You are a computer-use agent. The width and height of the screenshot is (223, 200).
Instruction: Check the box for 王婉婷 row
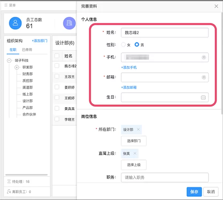tap(57, 98)
